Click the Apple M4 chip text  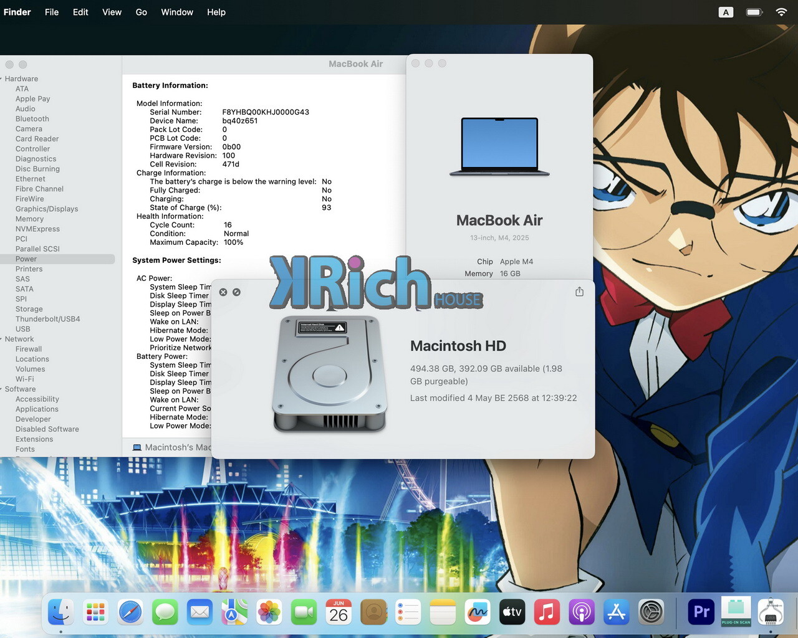(516, 262)
